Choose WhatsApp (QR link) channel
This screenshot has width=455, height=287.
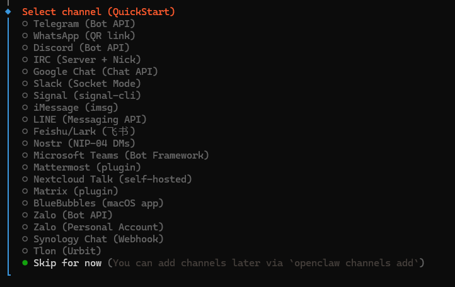coord(84,36)
